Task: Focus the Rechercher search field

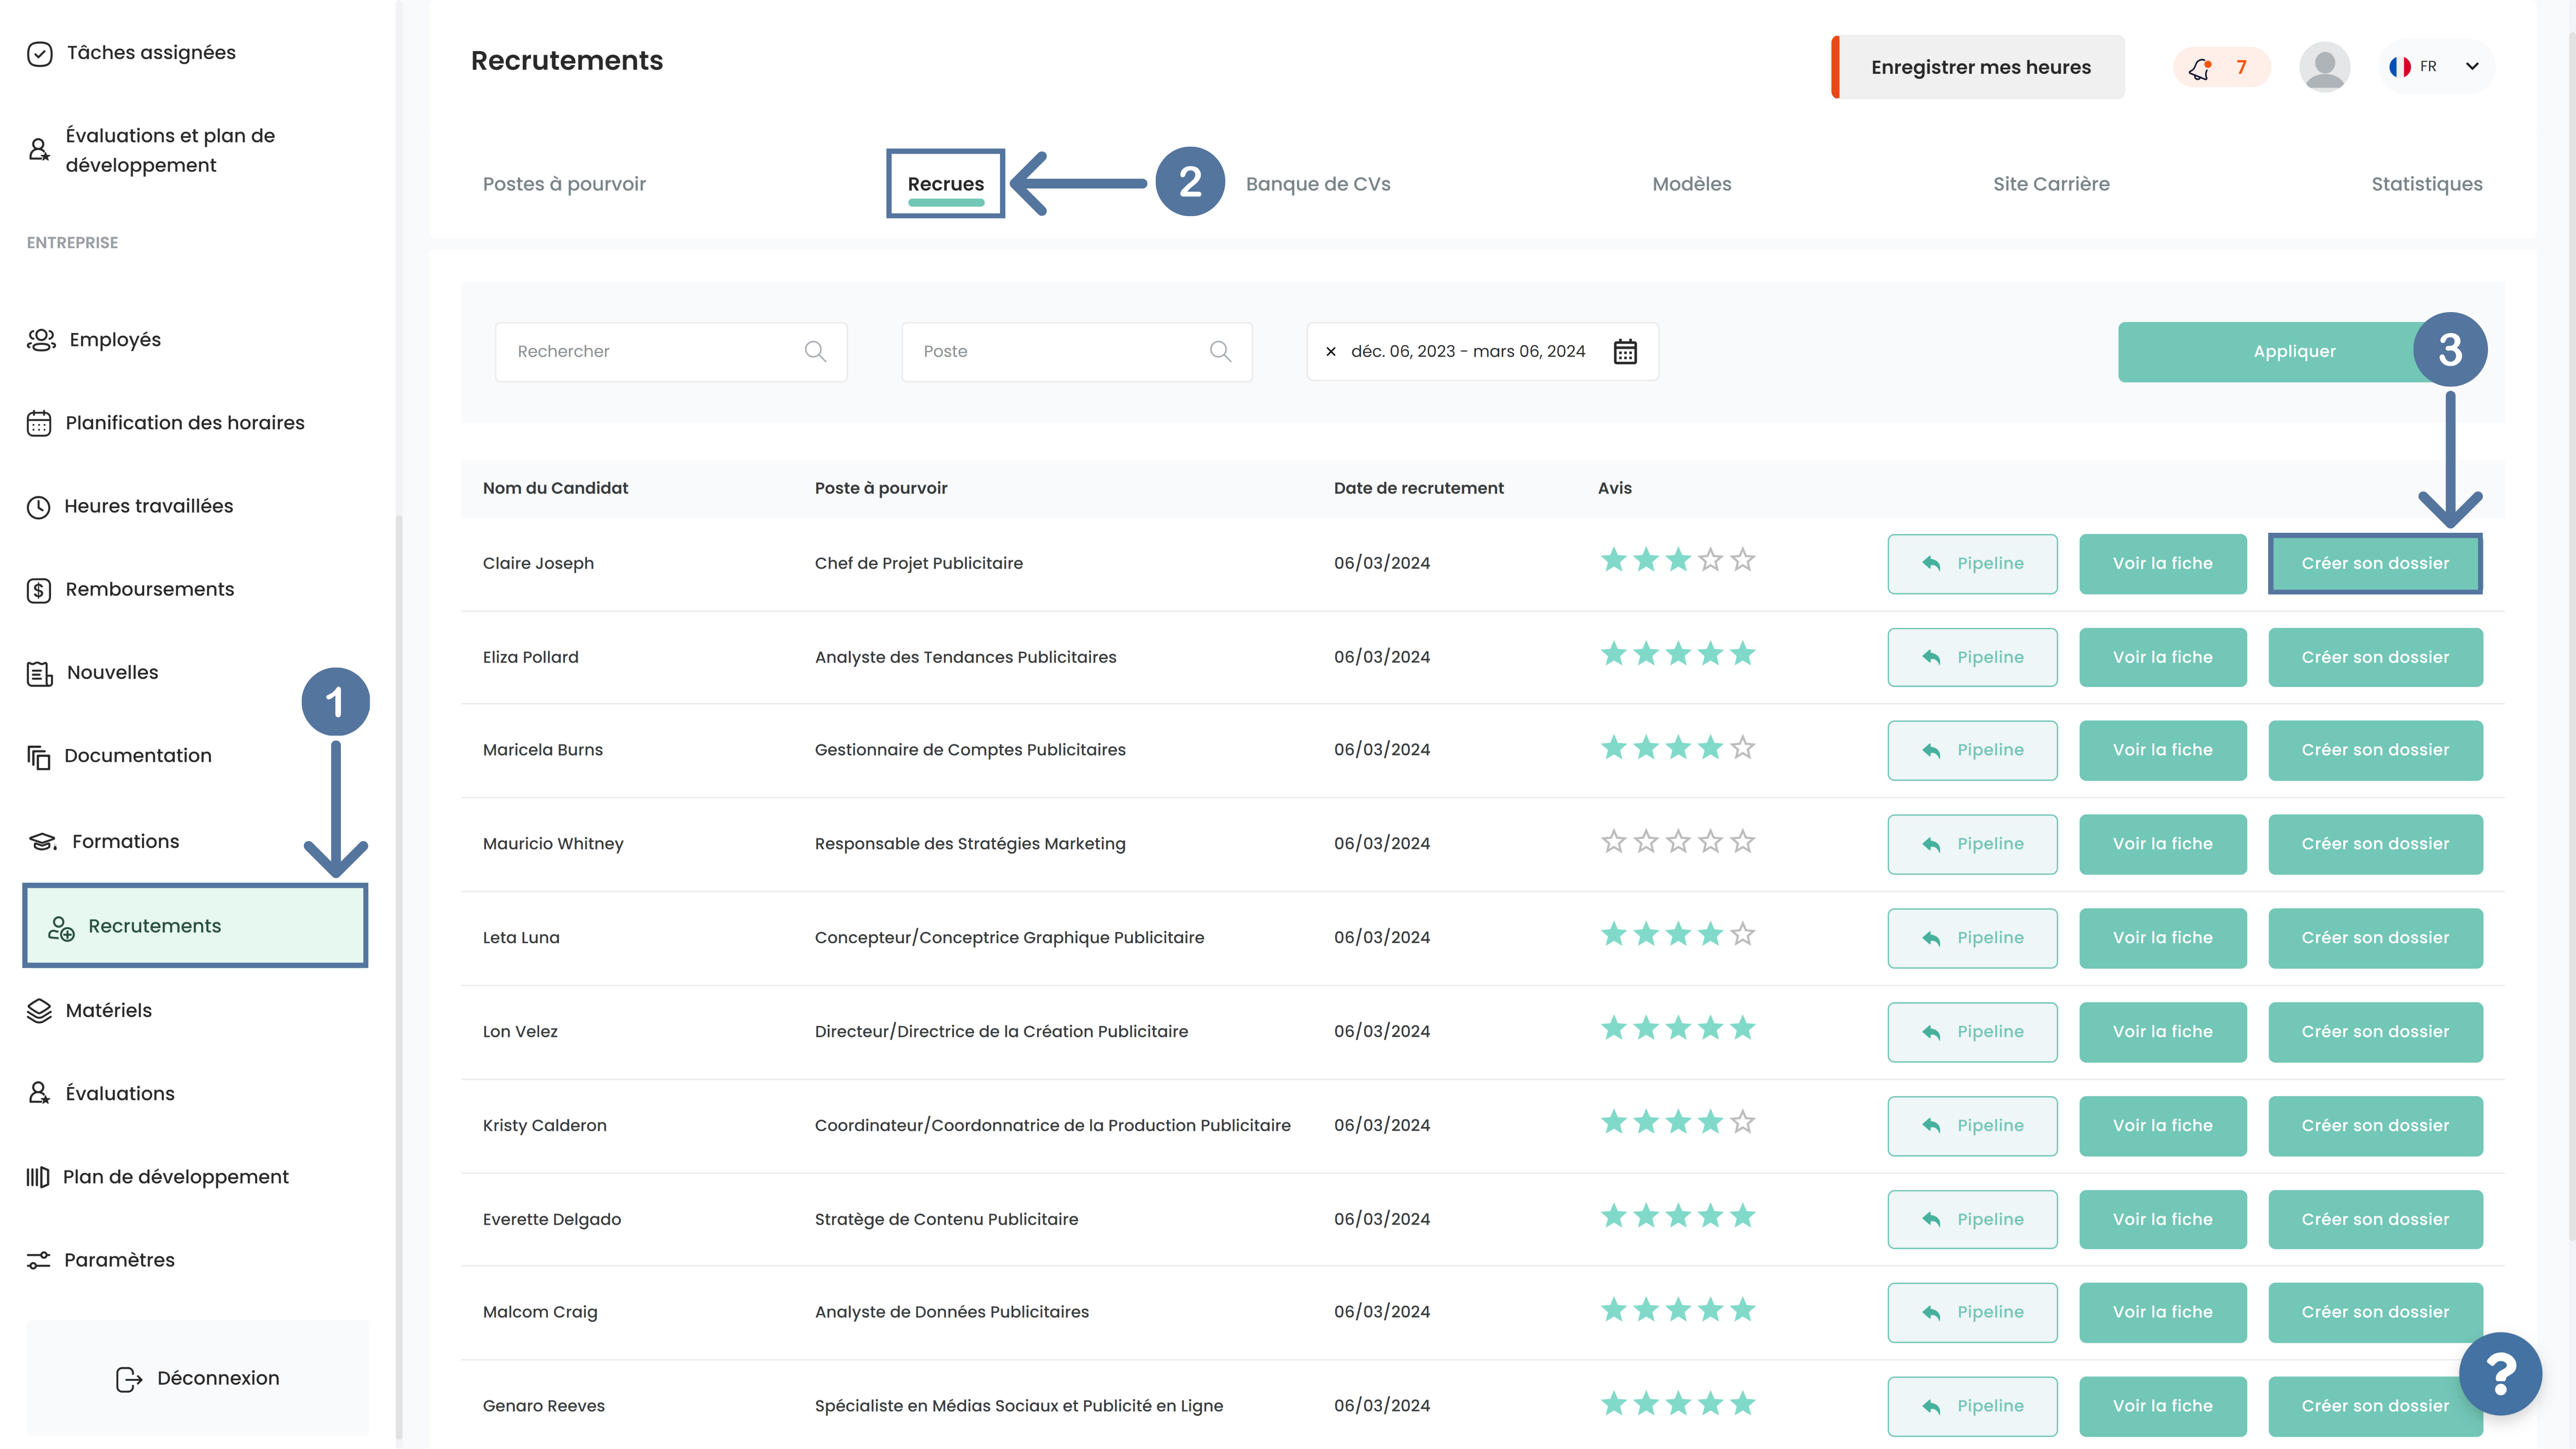Action: pos(671,352)
